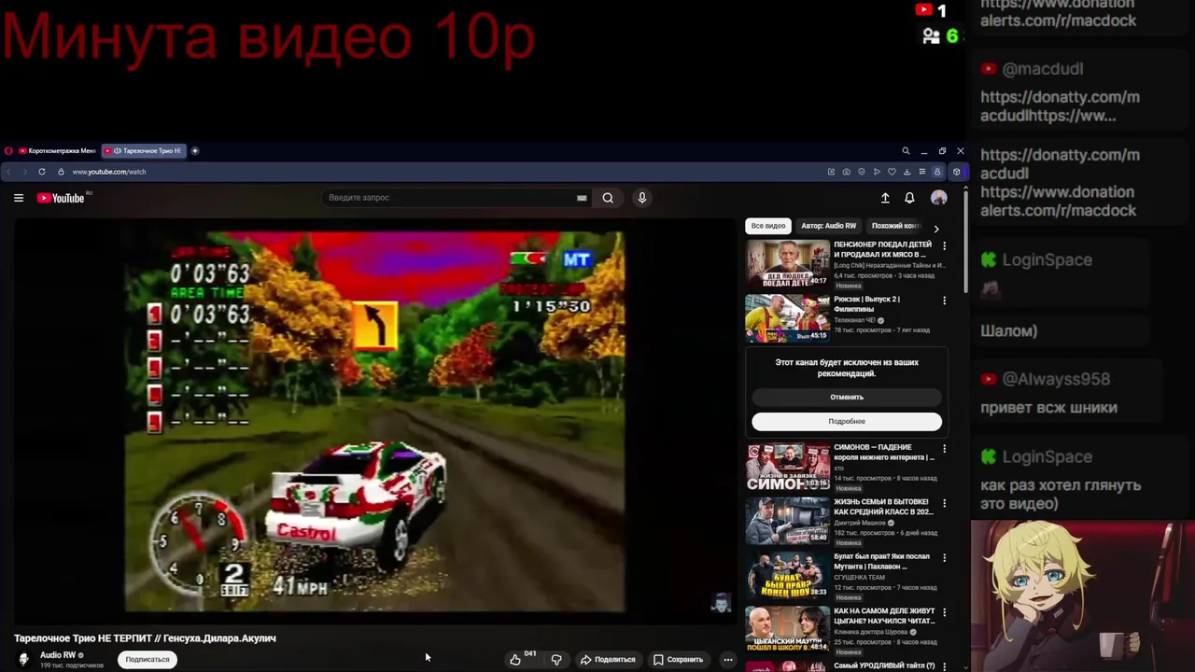Image resolution: width=1195 pixels, height=672 pixels.
Task: Open the ЦЫГАНСКИЙ МАУГЛИ video thumbnail
Action: point(787,630)
